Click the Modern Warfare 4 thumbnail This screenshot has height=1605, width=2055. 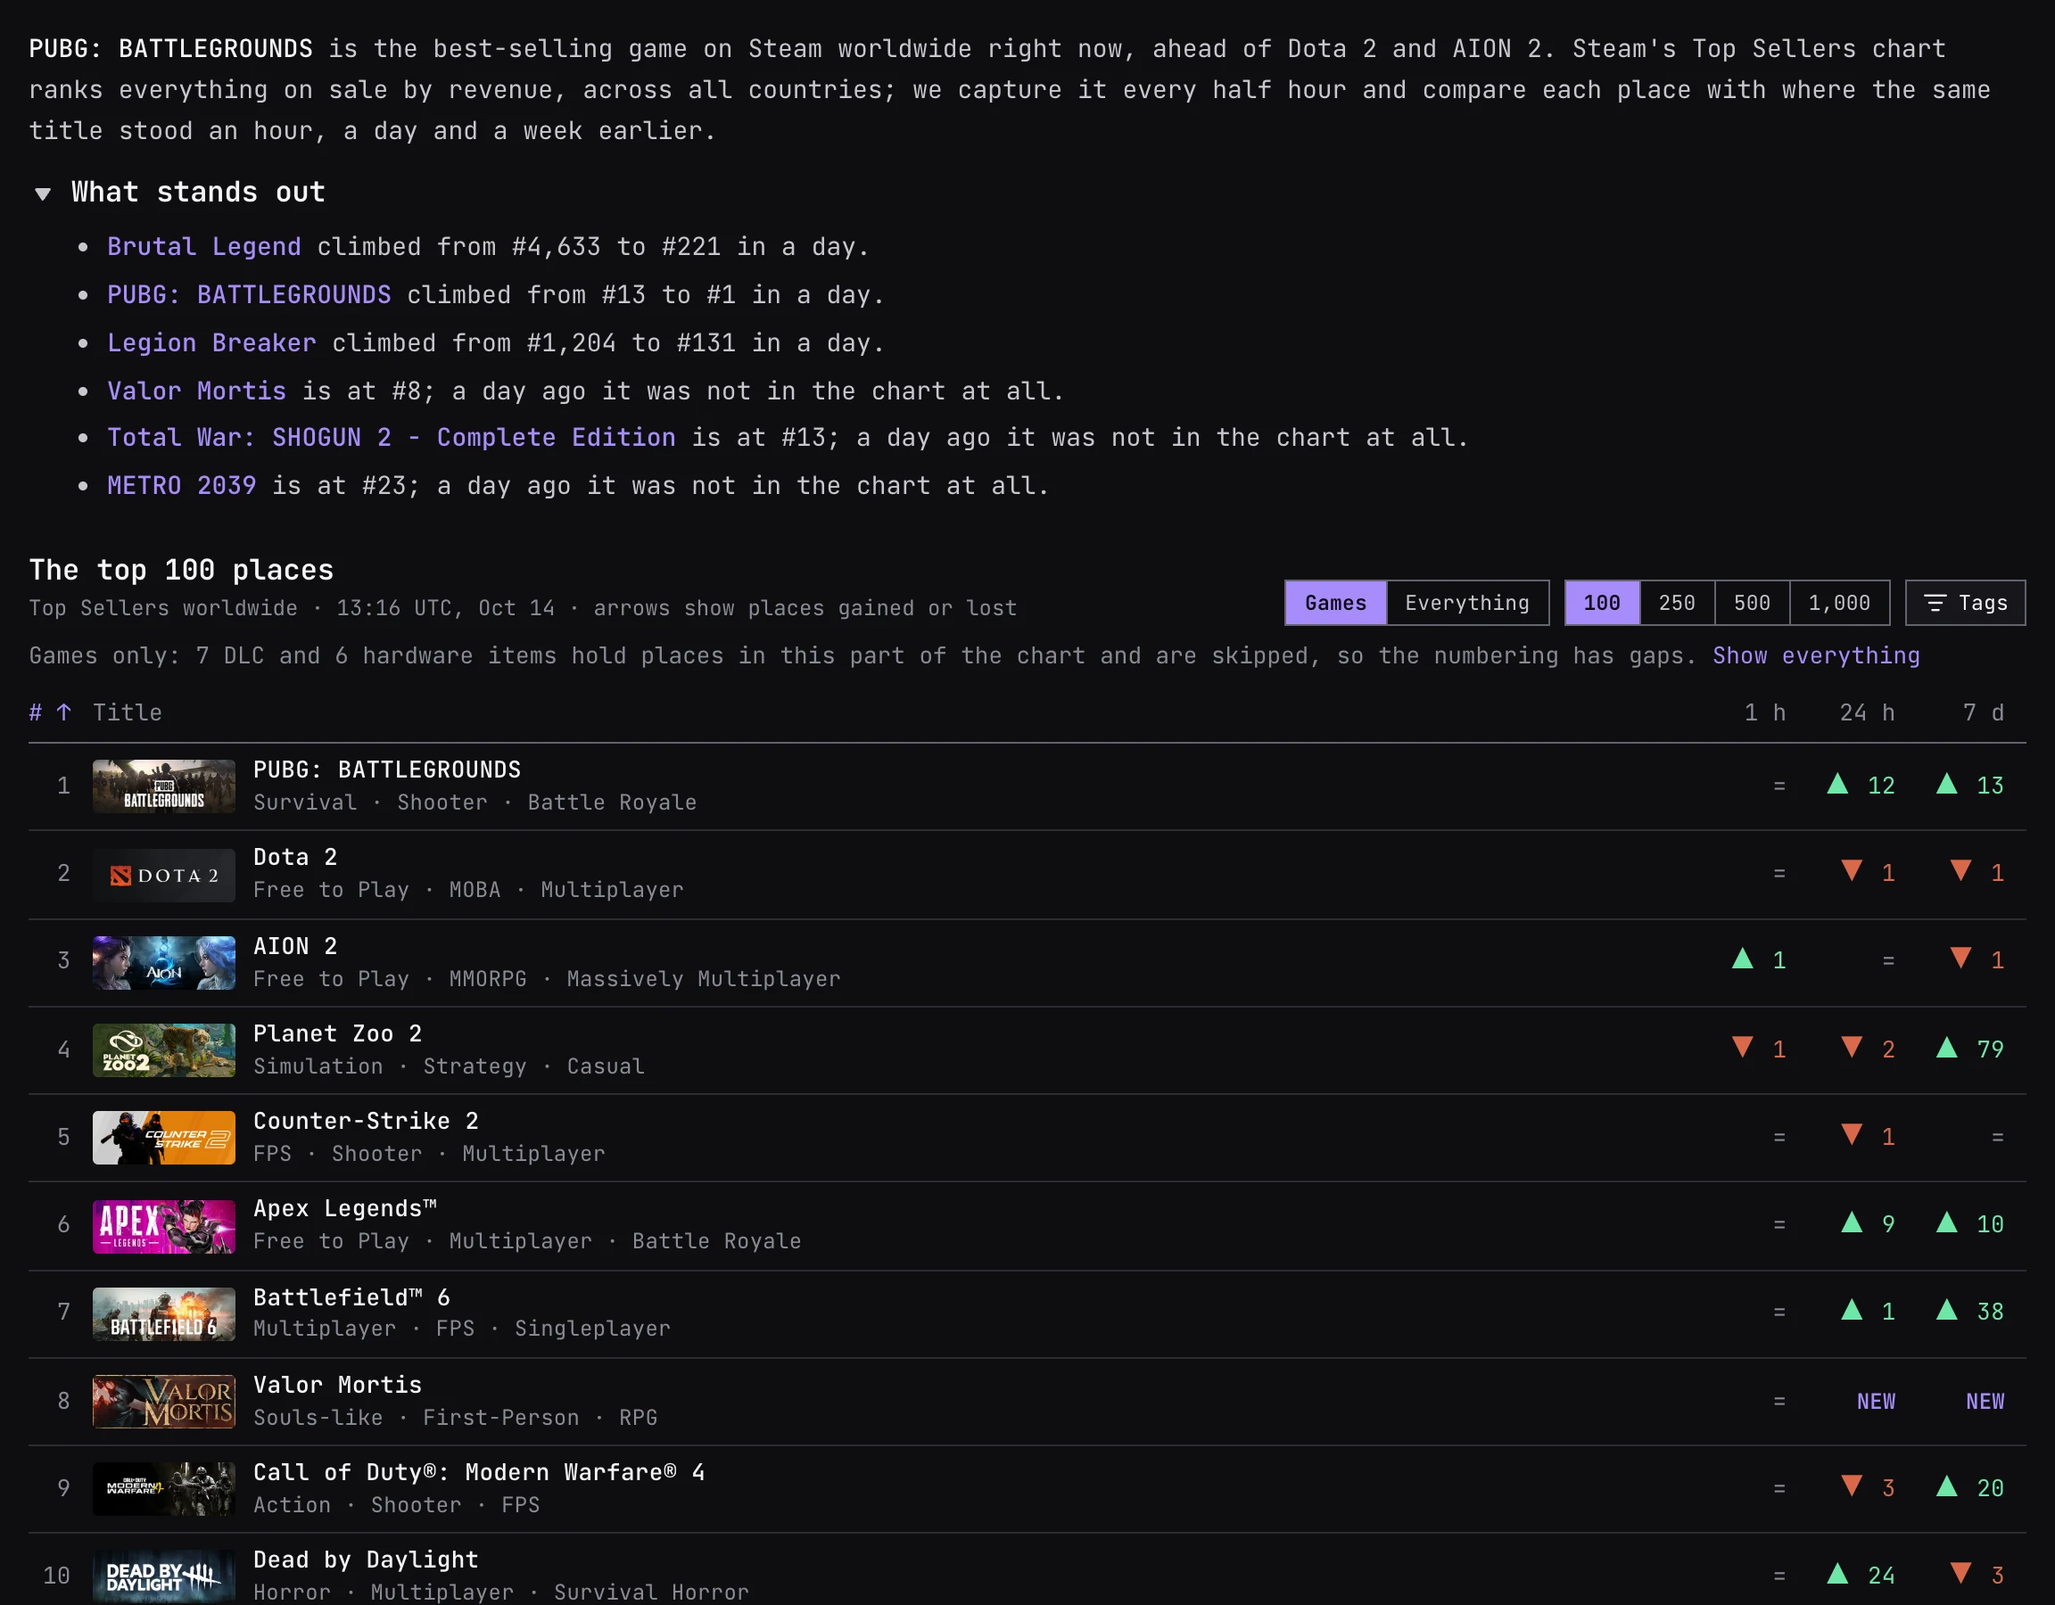[164, 1488]
